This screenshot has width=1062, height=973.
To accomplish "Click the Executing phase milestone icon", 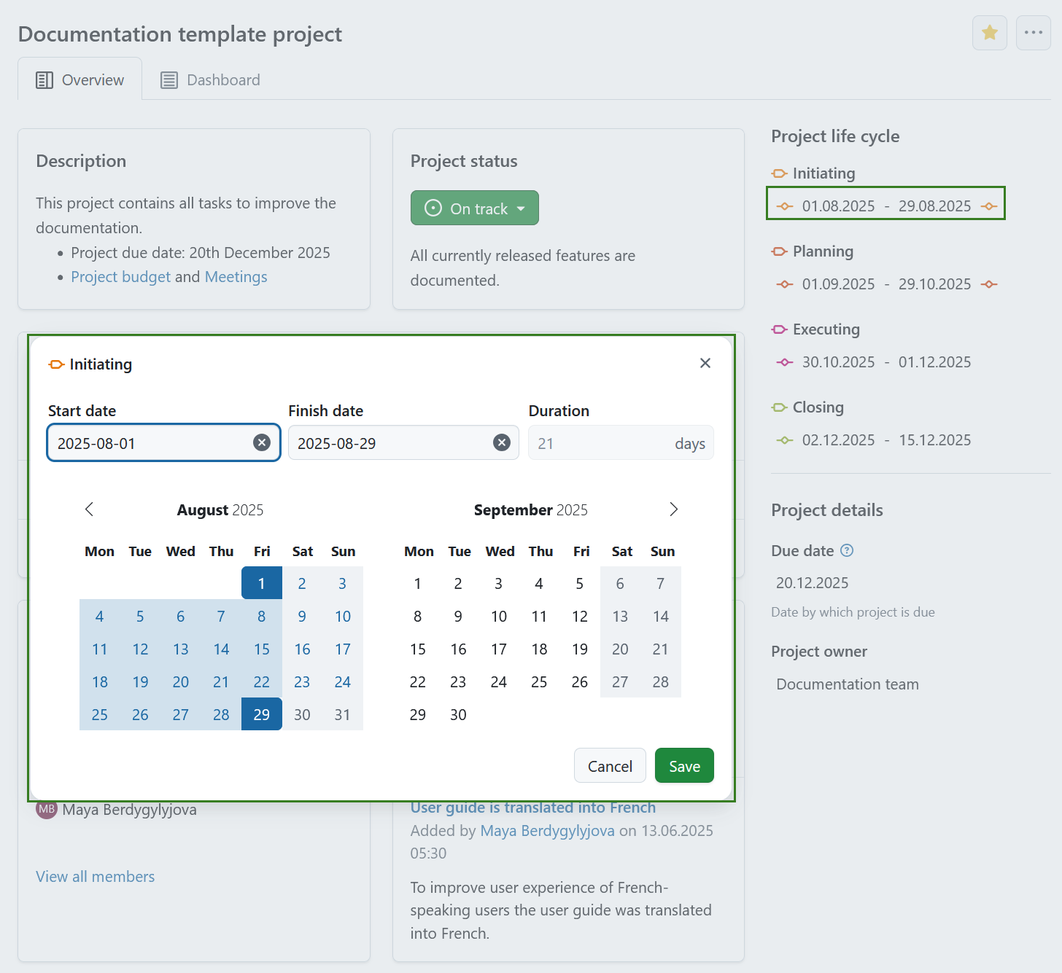I will (x=780, y=329).
